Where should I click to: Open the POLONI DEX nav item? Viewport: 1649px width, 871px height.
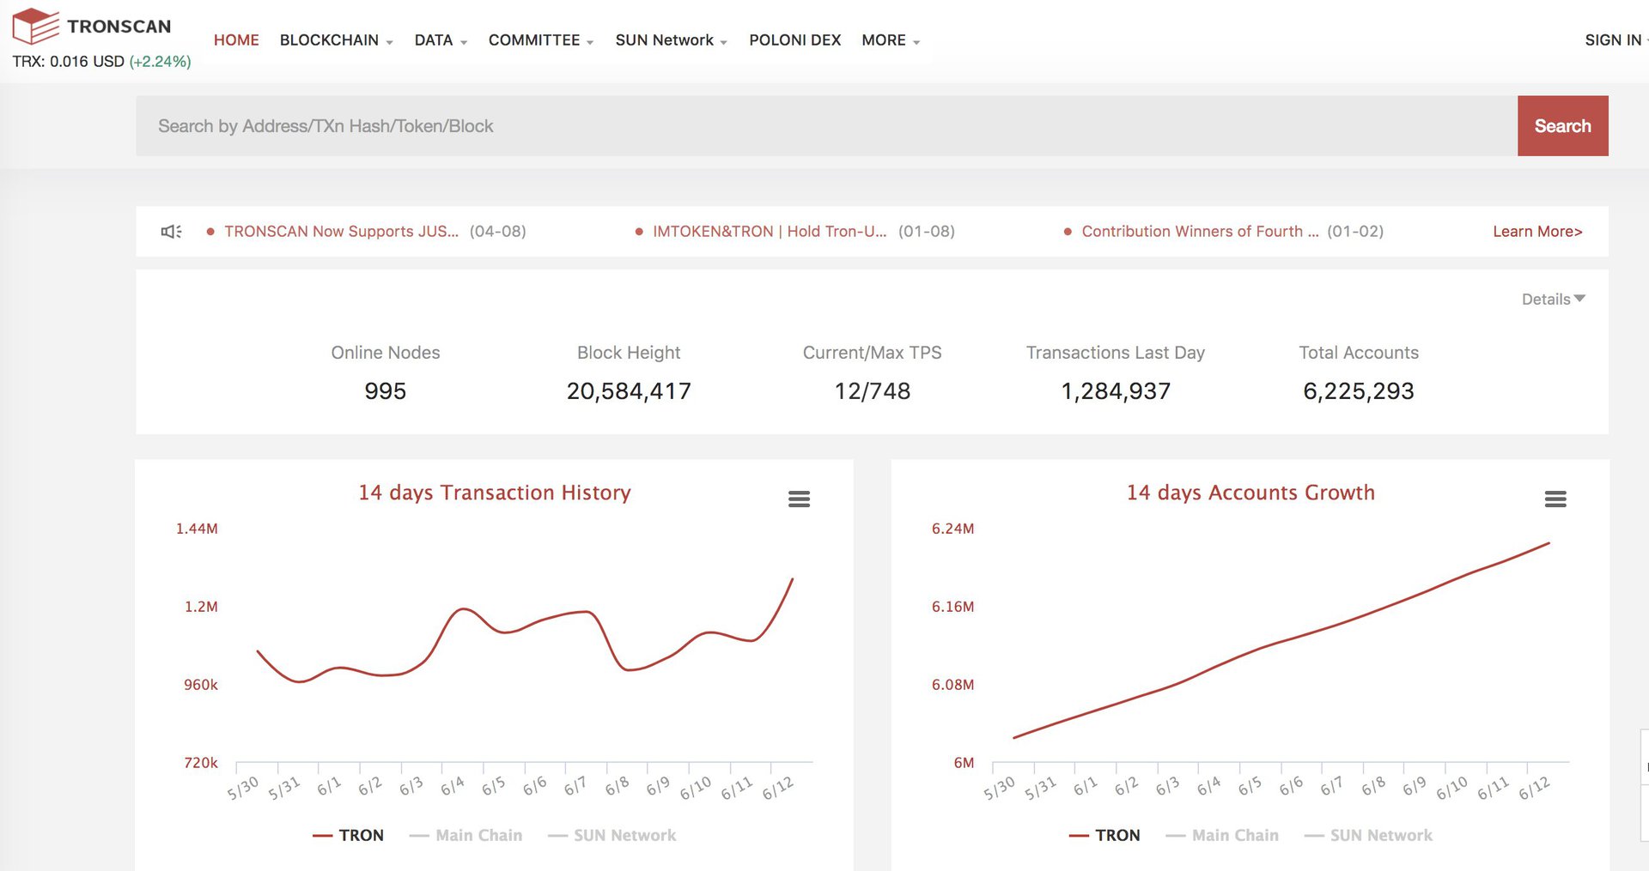click(x=794, y=40)
